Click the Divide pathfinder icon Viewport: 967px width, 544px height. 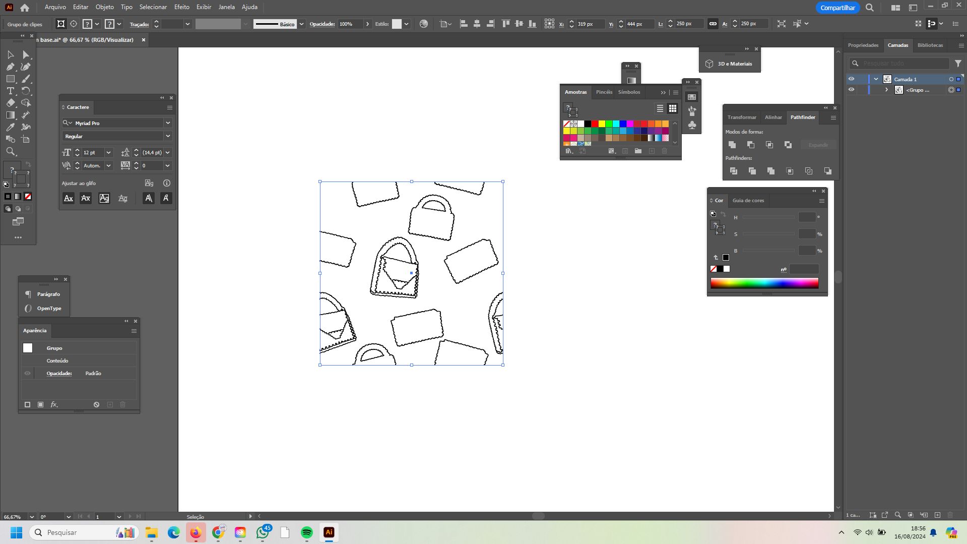coord(734,171)
